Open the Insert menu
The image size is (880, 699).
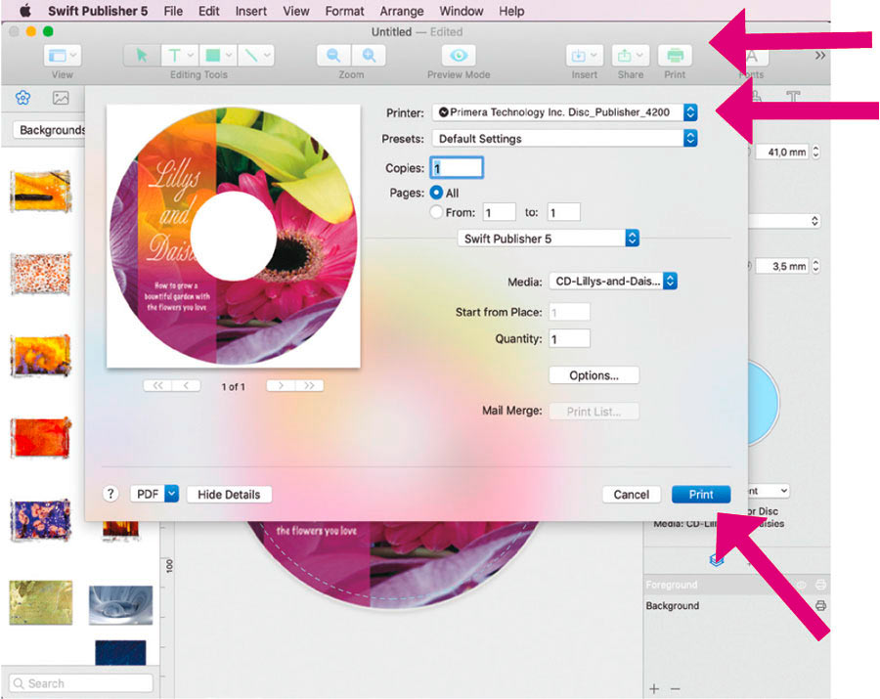click(251, 11)
